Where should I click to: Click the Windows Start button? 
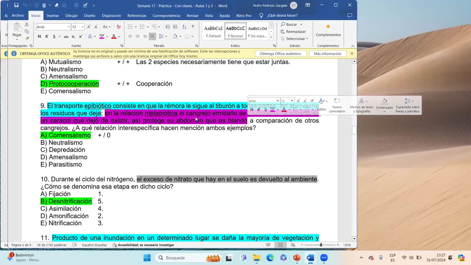tap(147, 258)
